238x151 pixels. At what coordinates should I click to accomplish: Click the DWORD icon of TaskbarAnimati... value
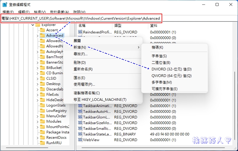tap(80, 106)
